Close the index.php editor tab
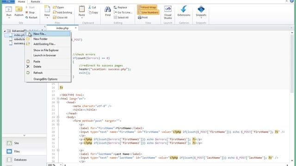The image size is (296, 166). click(x=76, y=28)
